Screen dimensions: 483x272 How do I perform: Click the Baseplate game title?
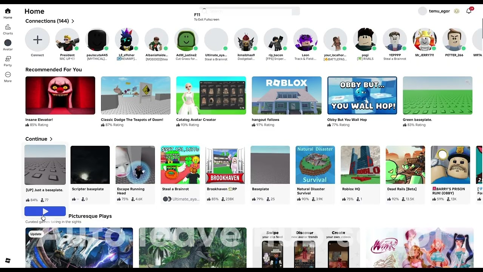tap(260, 189)
